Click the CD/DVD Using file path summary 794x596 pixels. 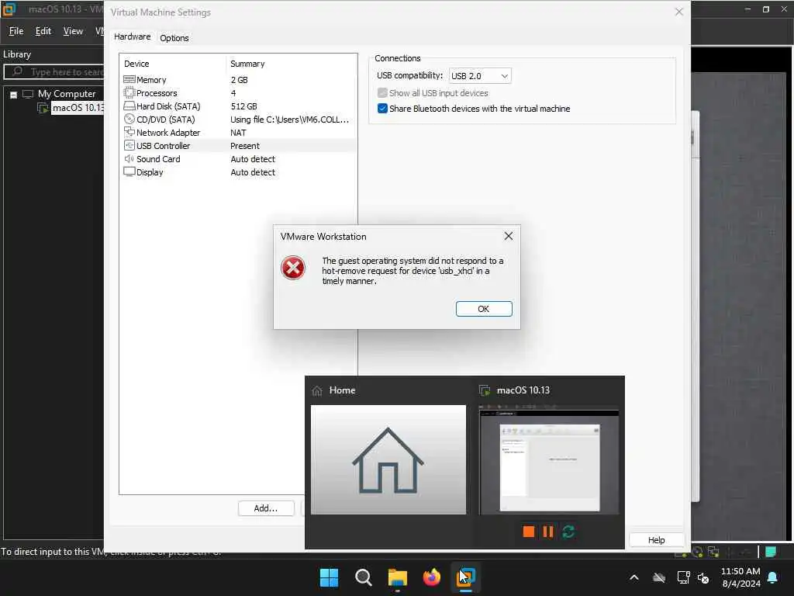click(290, 120)
